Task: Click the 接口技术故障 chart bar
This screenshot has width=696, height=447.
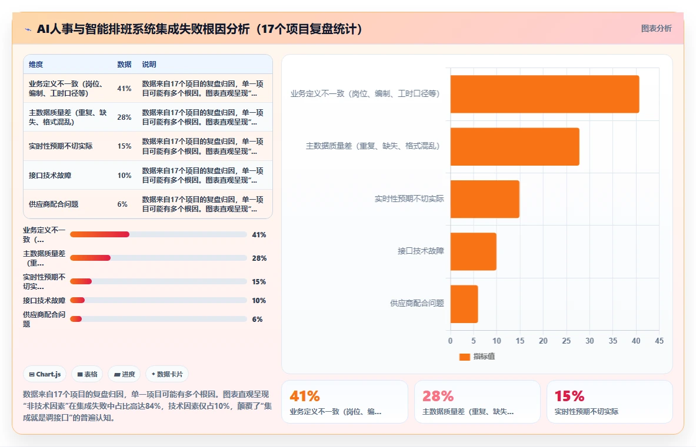Action: click(x=473, y=251)
